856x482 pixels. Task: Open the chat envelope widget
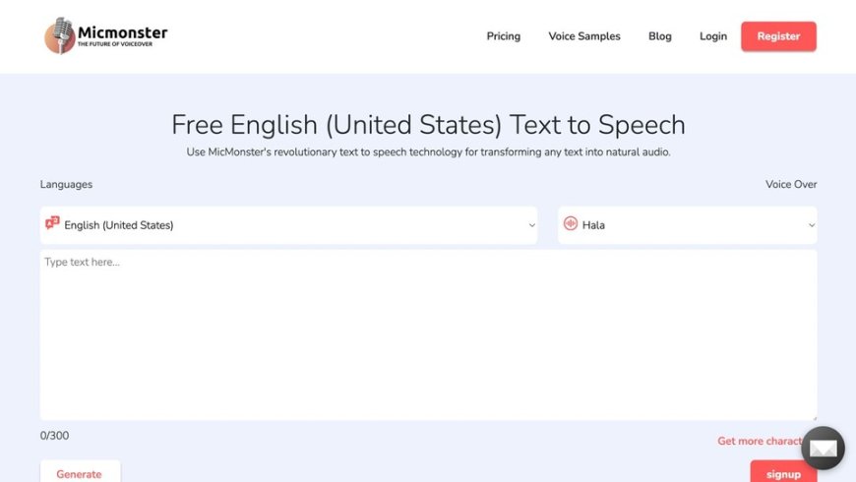823,449
